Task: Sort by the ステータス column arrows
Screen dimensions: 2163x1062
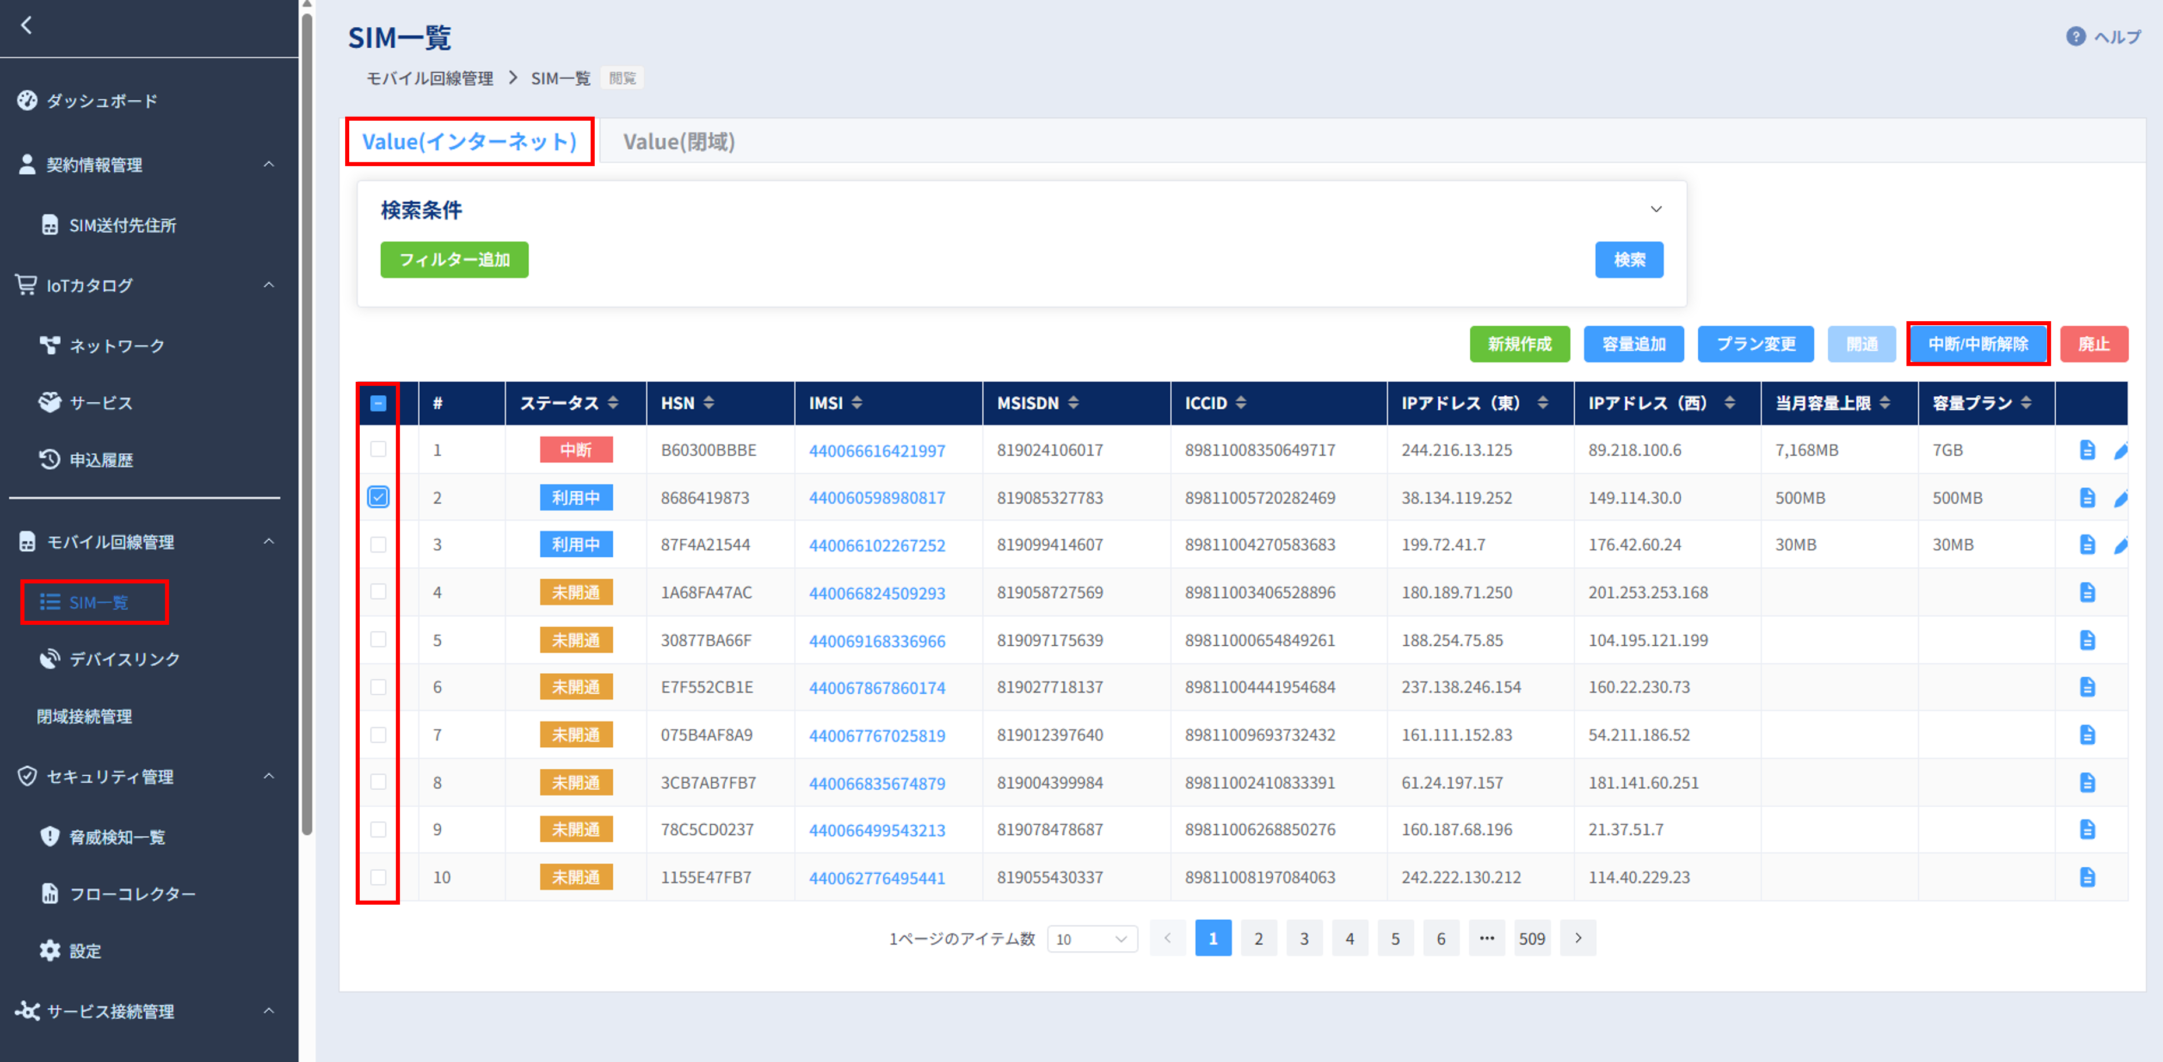Action: pos(613,403)
